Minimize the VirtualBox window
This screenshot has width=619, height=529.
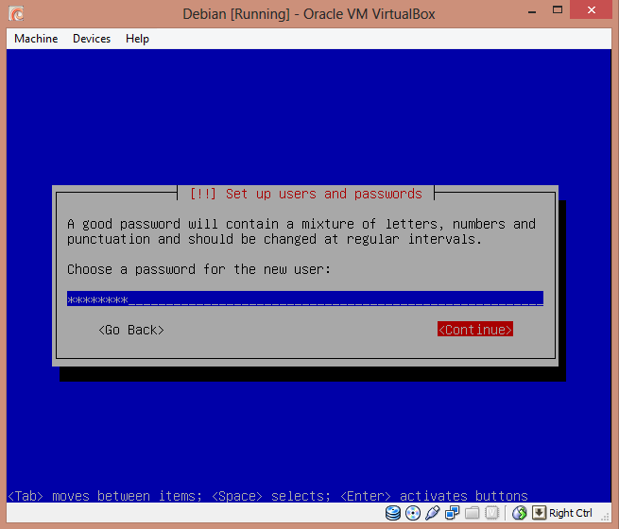coord(532,11)
